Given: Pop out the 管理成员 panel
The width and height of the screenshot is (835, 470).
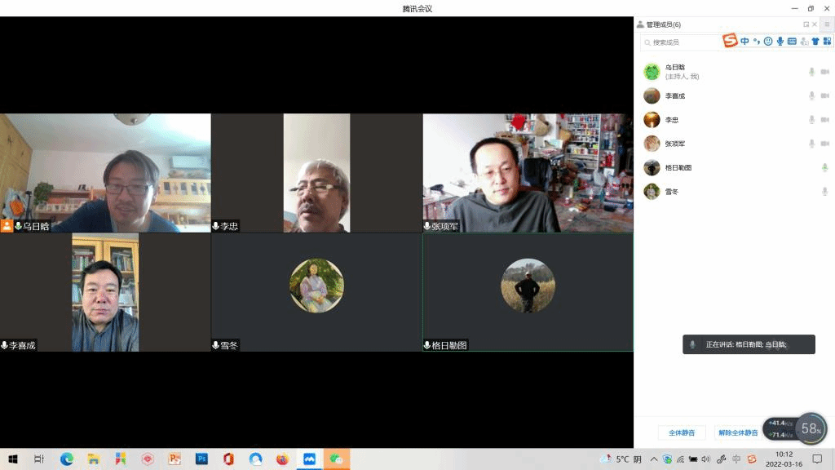Looking at the screenshot, I should pos(806,24).
